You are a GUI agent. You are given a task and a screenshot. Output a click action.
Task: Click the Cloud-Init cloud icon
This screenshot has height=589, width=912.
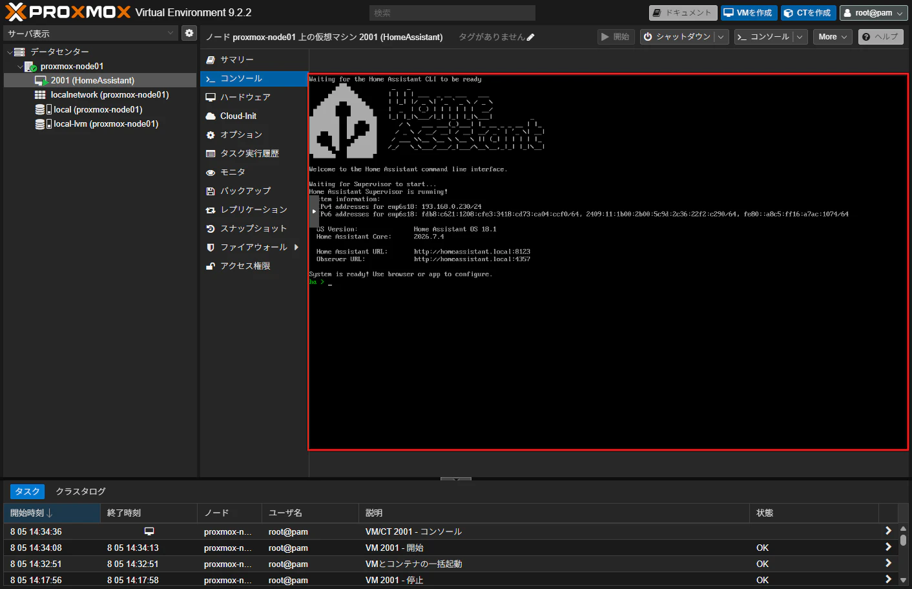[211, 116]
